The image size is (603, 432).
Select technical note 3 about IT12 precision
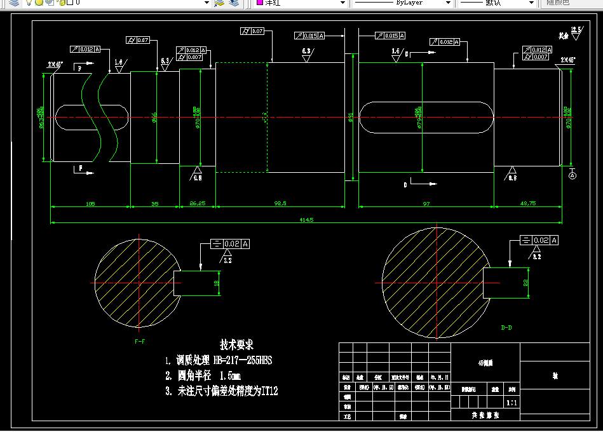[222, 391]
